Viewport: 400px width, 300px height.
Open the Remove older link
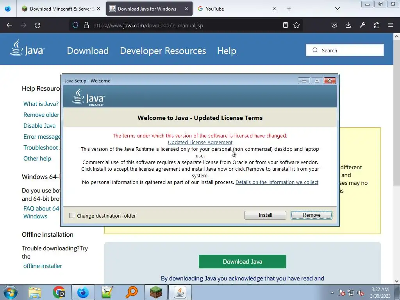click(41, 115)
